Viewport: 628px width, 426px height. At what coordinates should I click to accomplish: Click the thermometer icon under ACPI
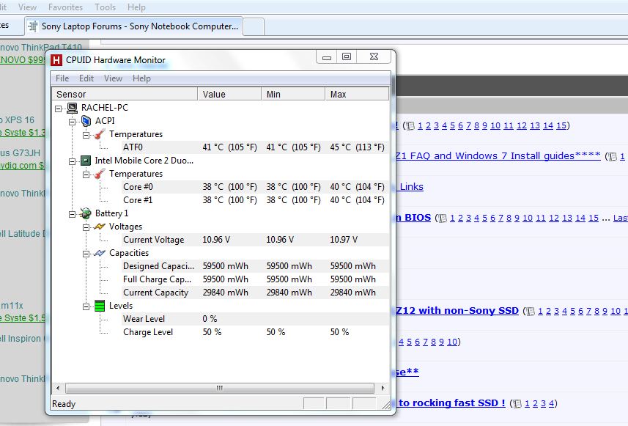pos(100,134)
